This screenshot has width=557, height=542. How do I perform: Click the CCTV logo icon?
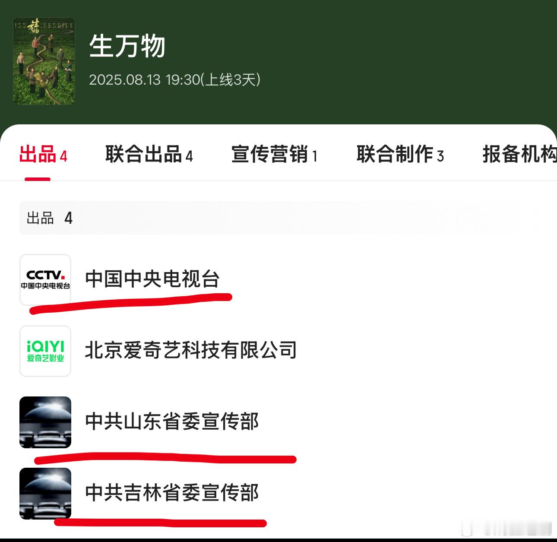tap(45, 280)
